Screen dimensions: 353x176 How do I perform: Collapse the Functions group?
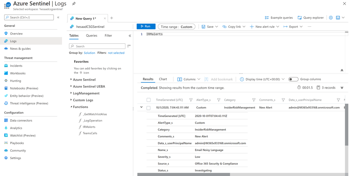[x=71, y=107]
